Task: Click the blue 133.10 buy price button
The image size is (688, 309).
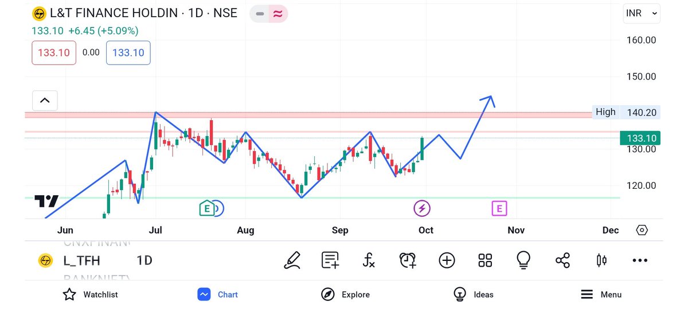Action: click(128, 53)
